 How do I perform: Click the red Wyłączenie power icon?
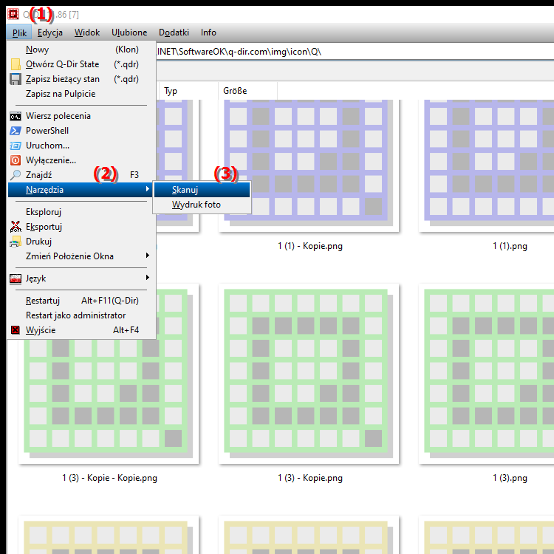pos(16,160)
